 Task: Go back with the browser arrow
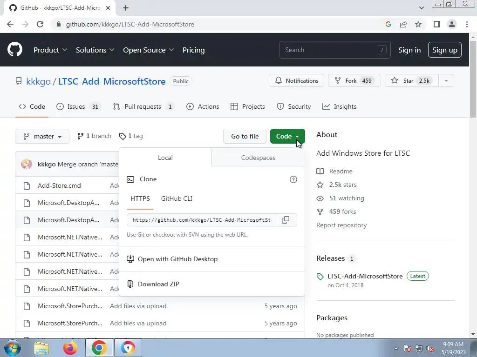(x=10, y=24)
